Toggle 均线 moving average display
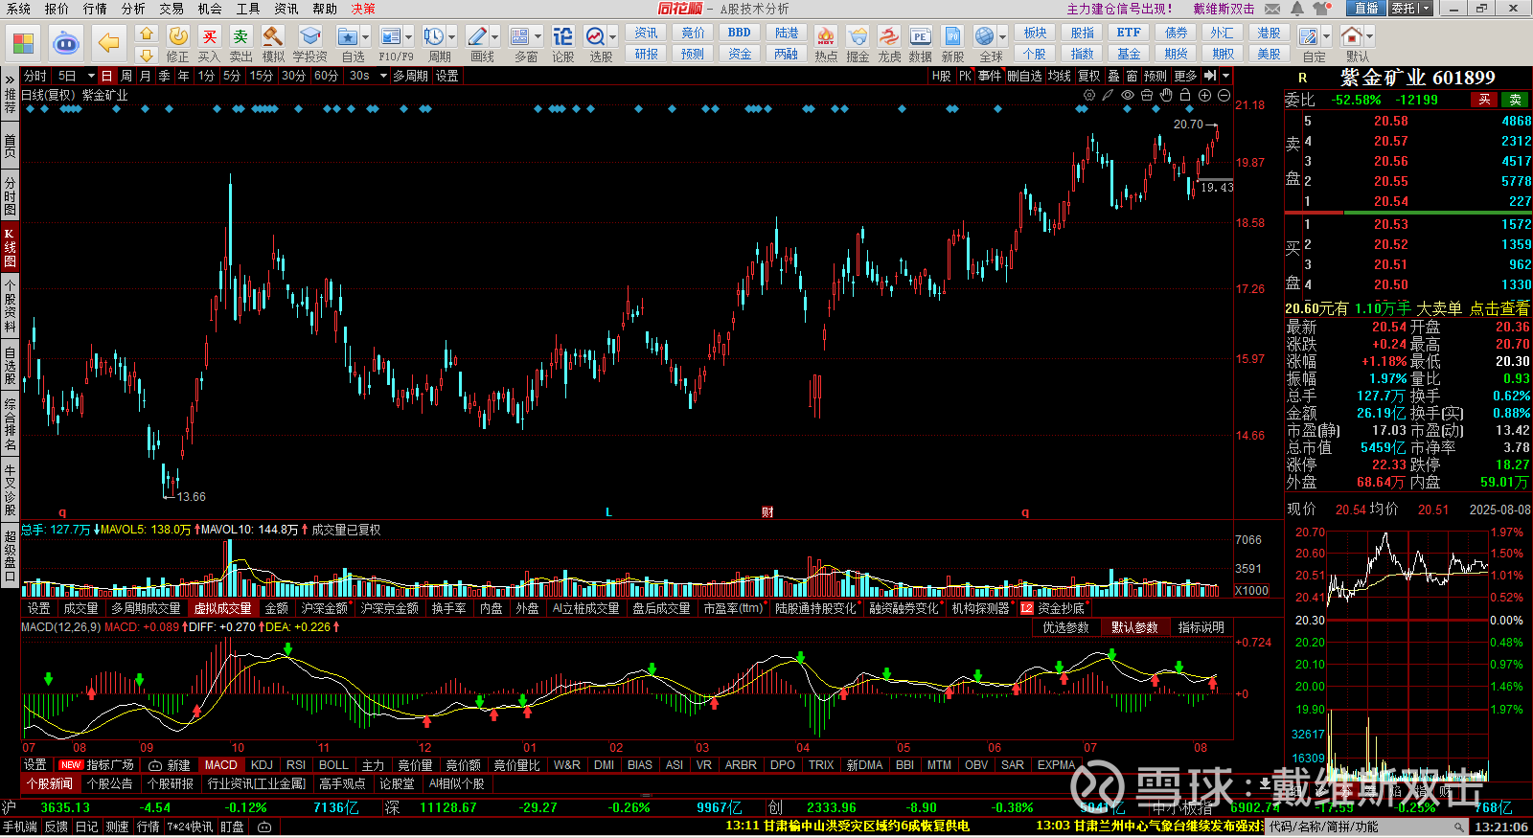Screen dimensions: 1533x838 click(x=1059, y=76)
